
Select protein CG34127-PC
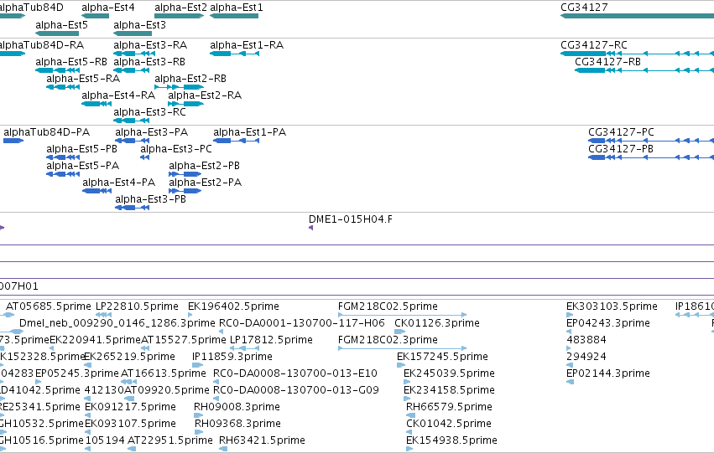651,141
